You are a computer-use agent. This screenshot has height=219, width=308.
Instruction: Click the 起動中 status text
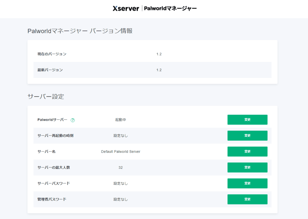[121, 120]
